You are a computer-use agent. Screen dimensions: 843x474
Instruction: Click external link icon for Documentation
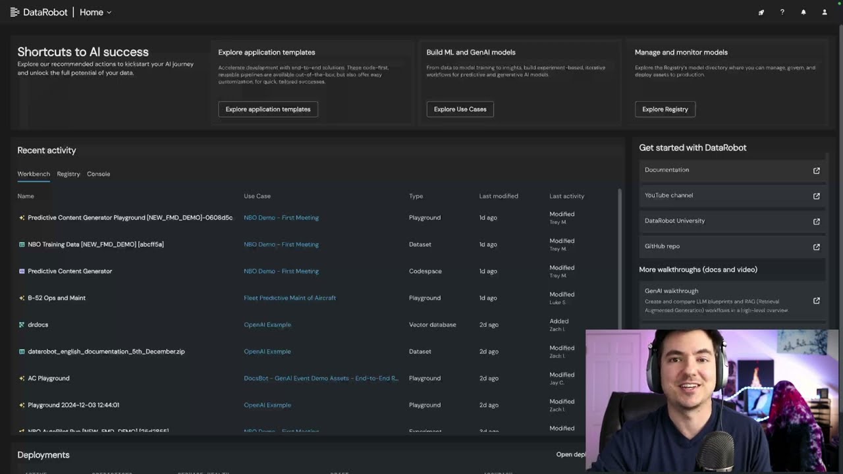coord(817,171)
